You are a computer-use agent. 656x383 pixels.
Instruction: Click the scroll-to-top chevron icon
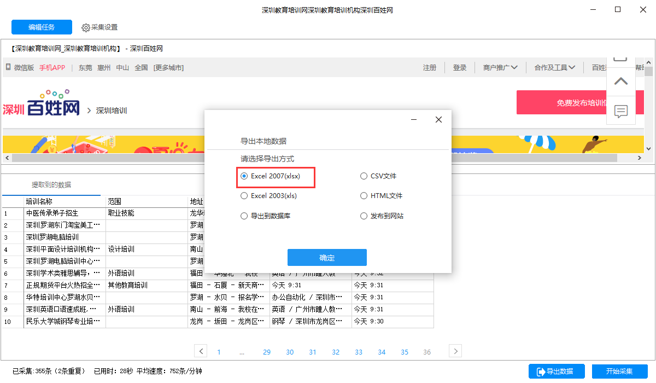pyautogui.click(x=621, y=82)
